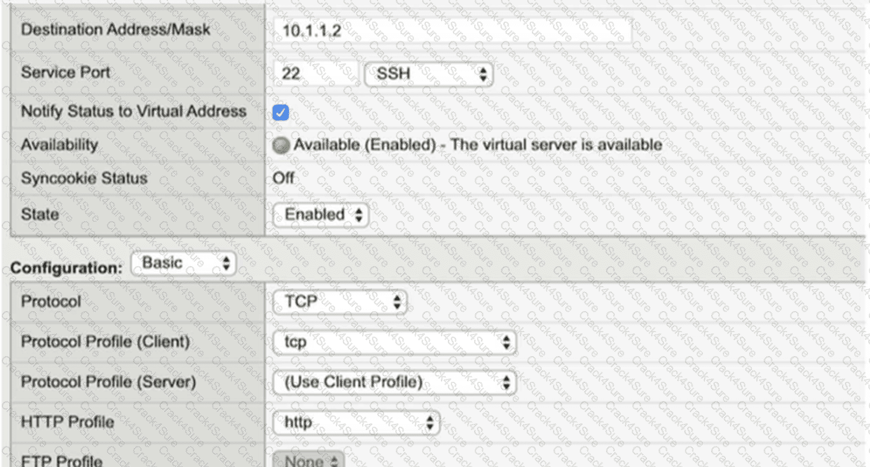Click the Configuration heading label
The height and width of the screenshot is (467, 870).
[x=67, y=268]
